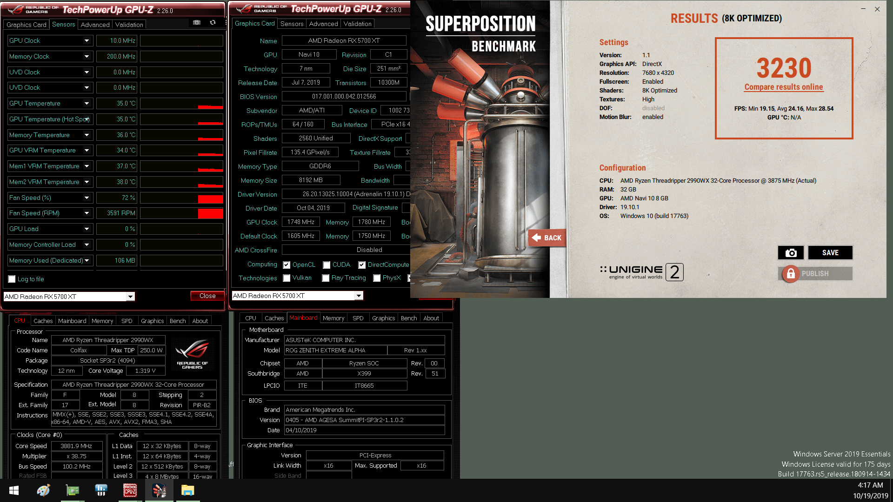Expand the GPU Load sensor dropdown
This screenshot has height=502, width=893.
(87, 229)
